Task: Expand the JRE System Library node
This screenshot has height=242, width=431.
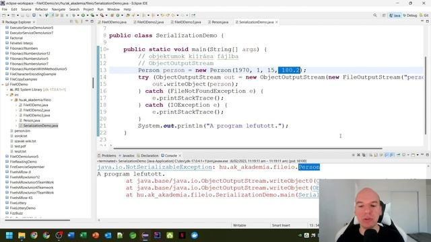Action: coord(7,89)
